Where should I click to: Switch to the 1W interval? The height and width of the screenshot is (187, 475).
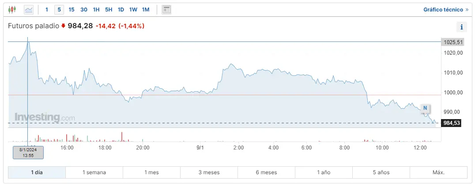pos(133,9)
